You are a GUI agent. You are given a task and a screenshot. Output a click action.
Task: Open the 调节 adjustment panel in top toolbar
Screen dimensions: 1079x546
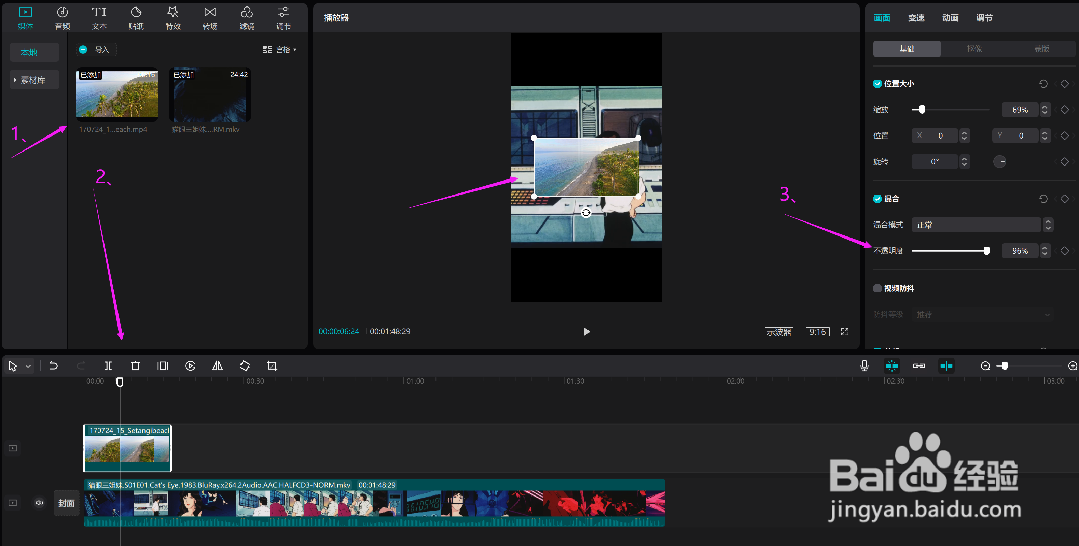tap(283, 18)
